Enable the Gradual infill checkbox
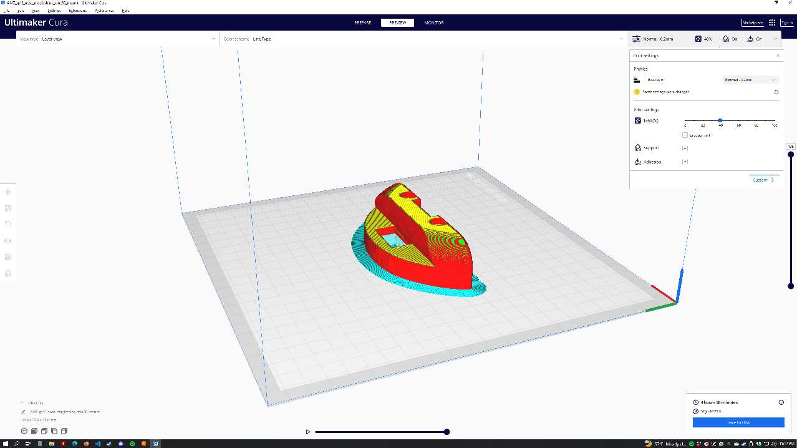This screenshot has width=797, height=448. coord(685,135)
